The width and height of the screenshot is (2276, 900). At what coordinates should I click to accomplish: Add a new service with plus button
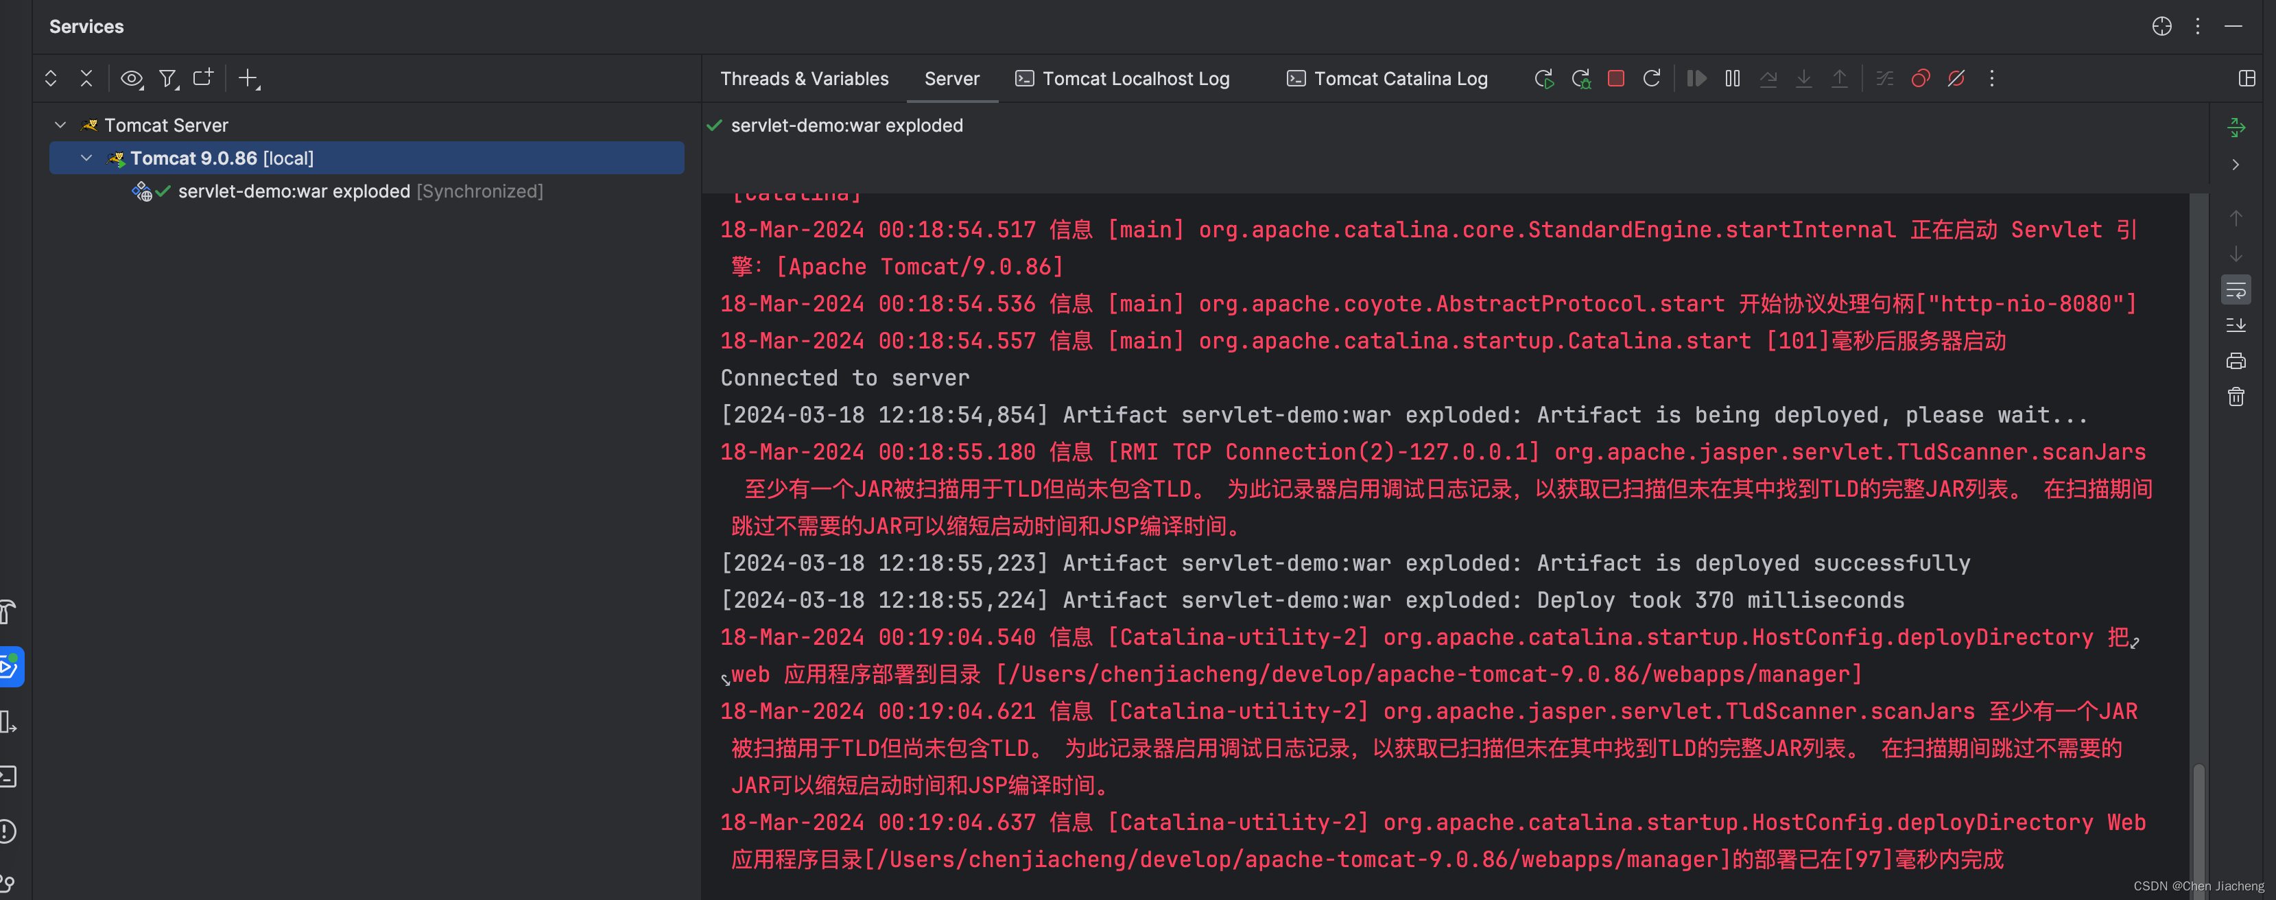248,79
